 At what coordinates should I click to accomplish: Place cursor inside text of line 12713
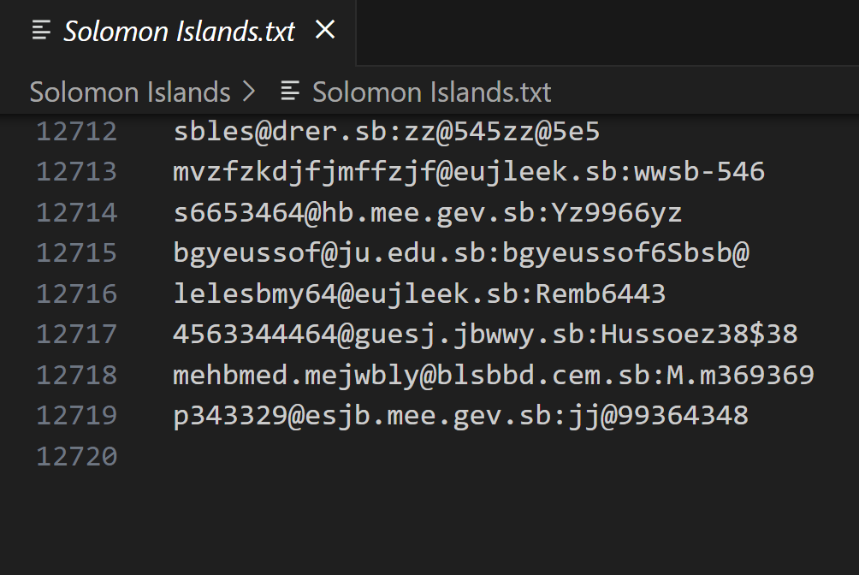point(468,173)
